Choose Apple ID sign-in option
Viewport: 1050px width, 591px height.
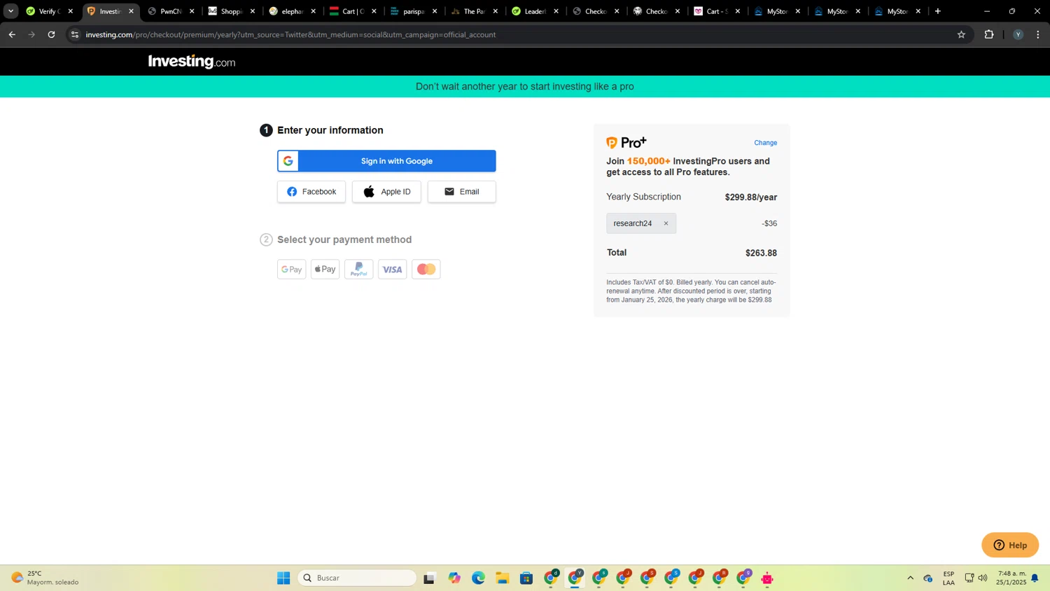(x=386, y=192)
